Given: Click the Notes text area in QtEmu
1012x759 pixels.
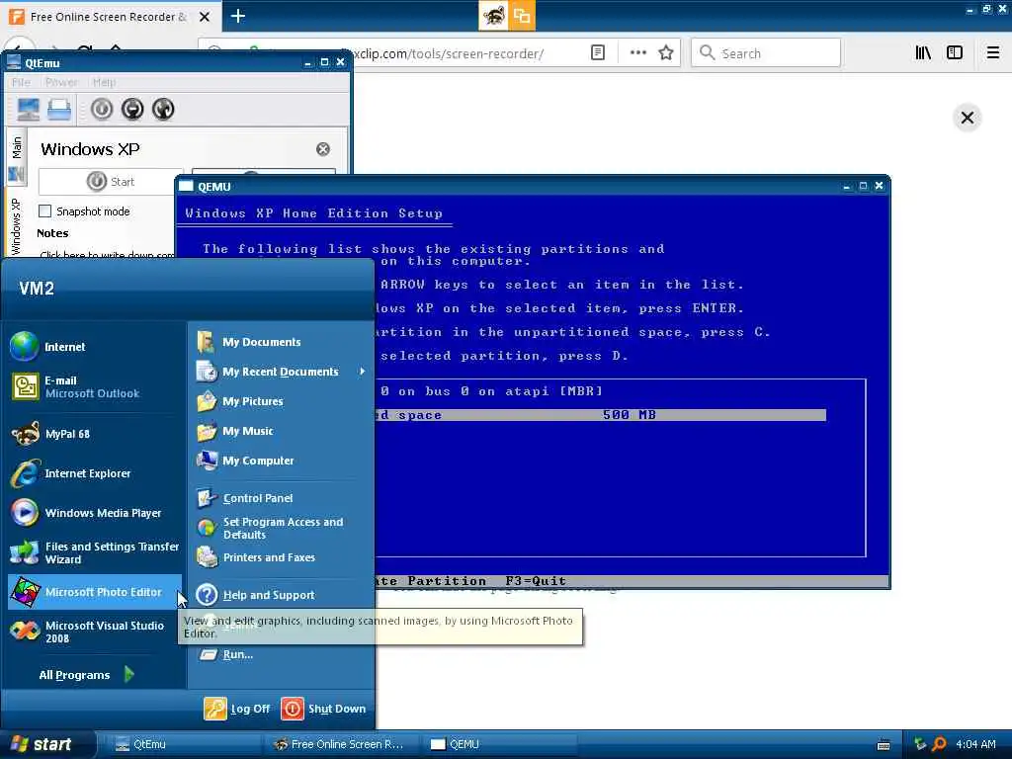Looking at the screenshot, I should click(x=107, y=254).
